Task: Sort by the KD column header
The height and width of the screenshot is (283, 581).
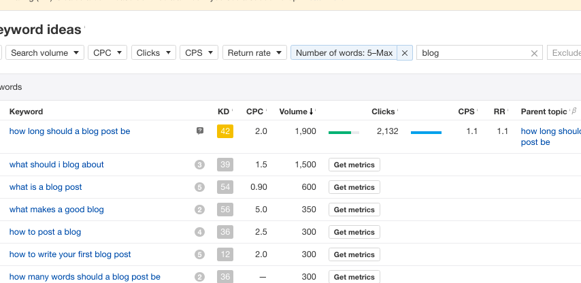Action: [223, 112]
